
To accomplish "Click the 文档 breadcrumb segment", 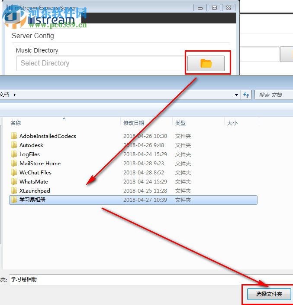I will pyautogui.click(x=5, y=95).
